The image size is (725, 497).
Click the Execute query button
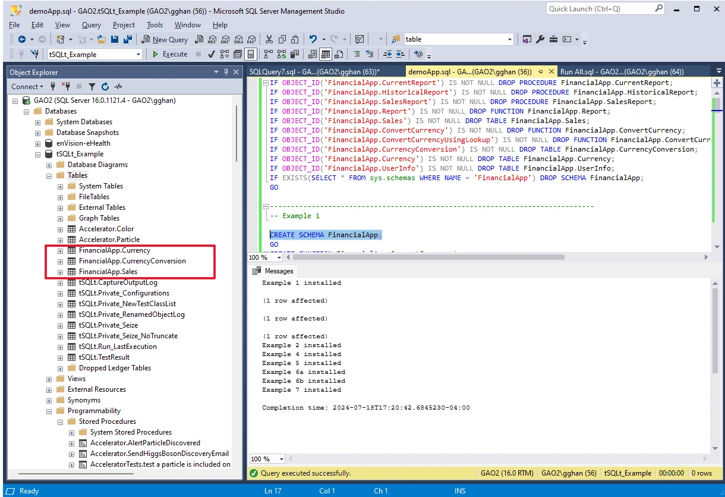(x=169, y=54)
